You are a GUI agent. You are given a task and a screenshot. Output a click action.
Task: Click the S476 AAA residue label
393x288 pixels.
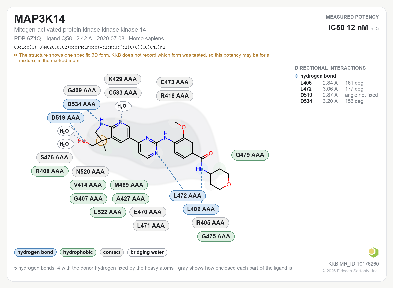click(54, 157)
